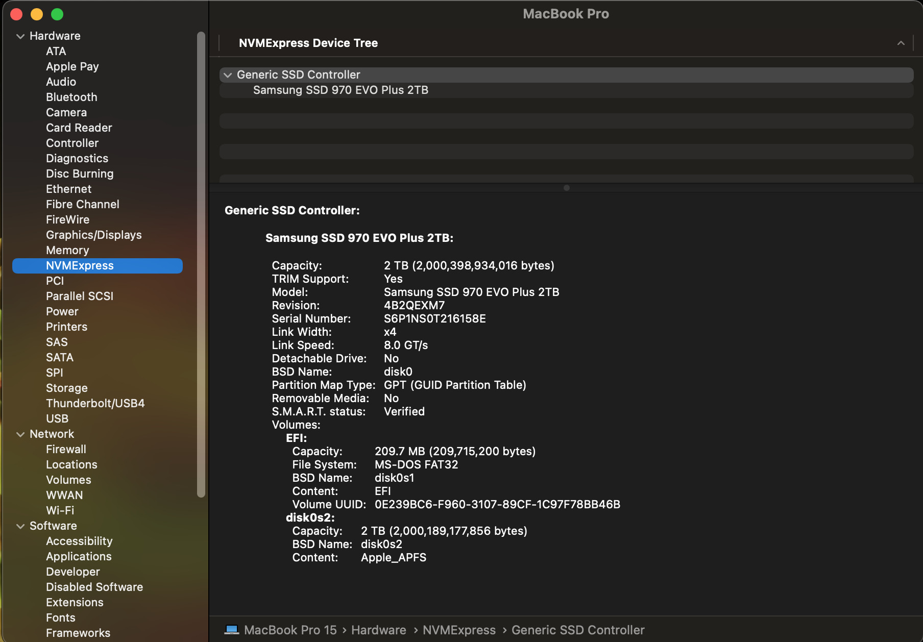Collapse the Software section in sidebar
This screenshot has width=923, height=642.
tap(20, 526)
